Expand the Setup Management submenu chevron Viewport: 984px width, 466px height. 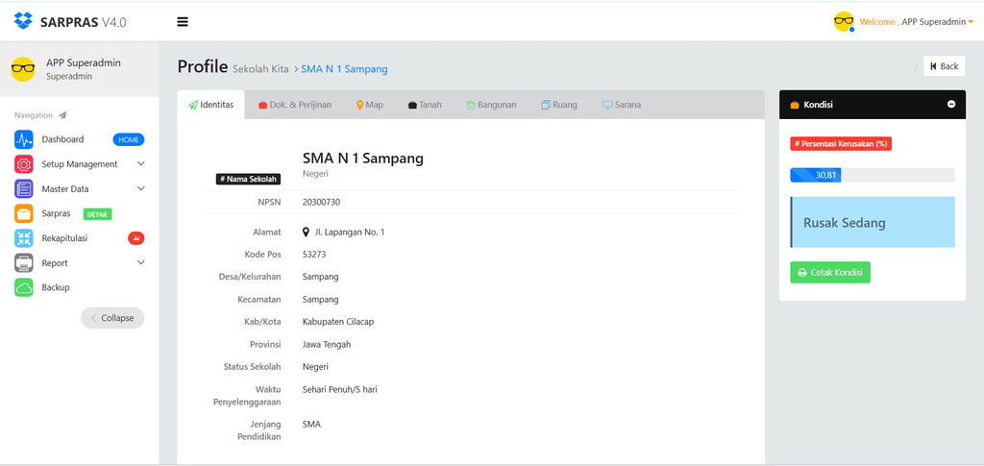click(x=141, y=163)
